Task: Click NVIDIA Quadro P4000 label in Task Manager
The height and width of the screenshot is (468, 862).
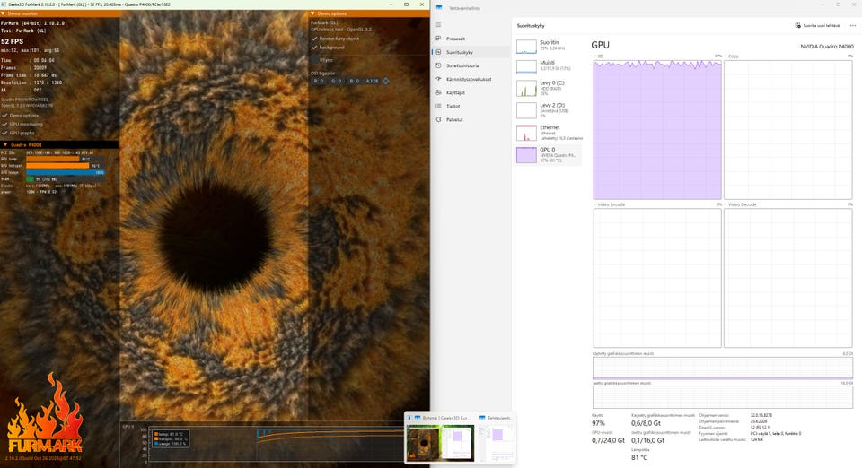Action: pyautogui.click(x=827, y=47)
